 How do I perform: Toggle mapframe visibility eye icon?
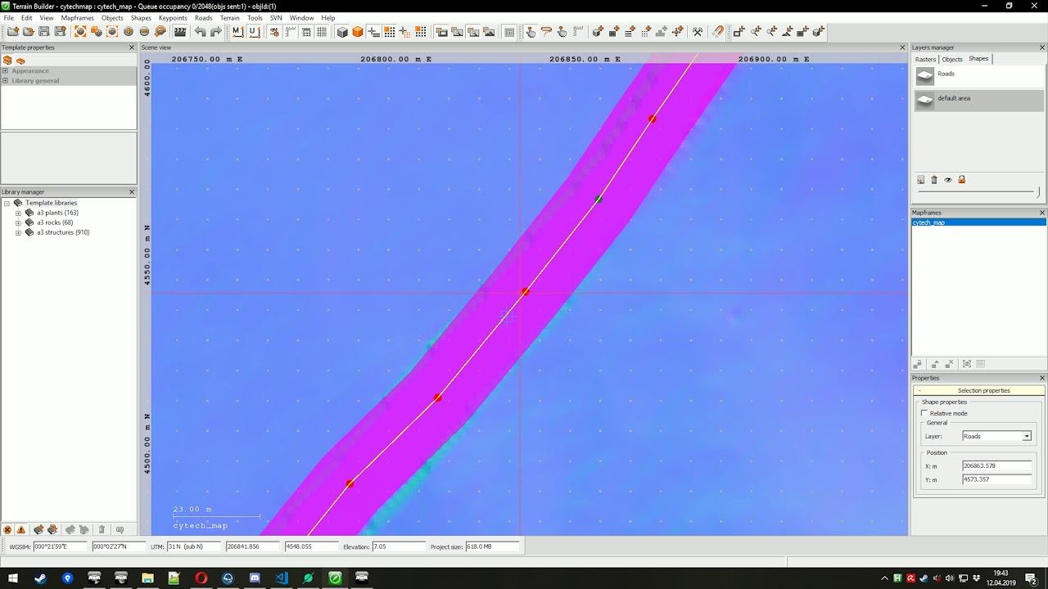[x=967, y=364]
